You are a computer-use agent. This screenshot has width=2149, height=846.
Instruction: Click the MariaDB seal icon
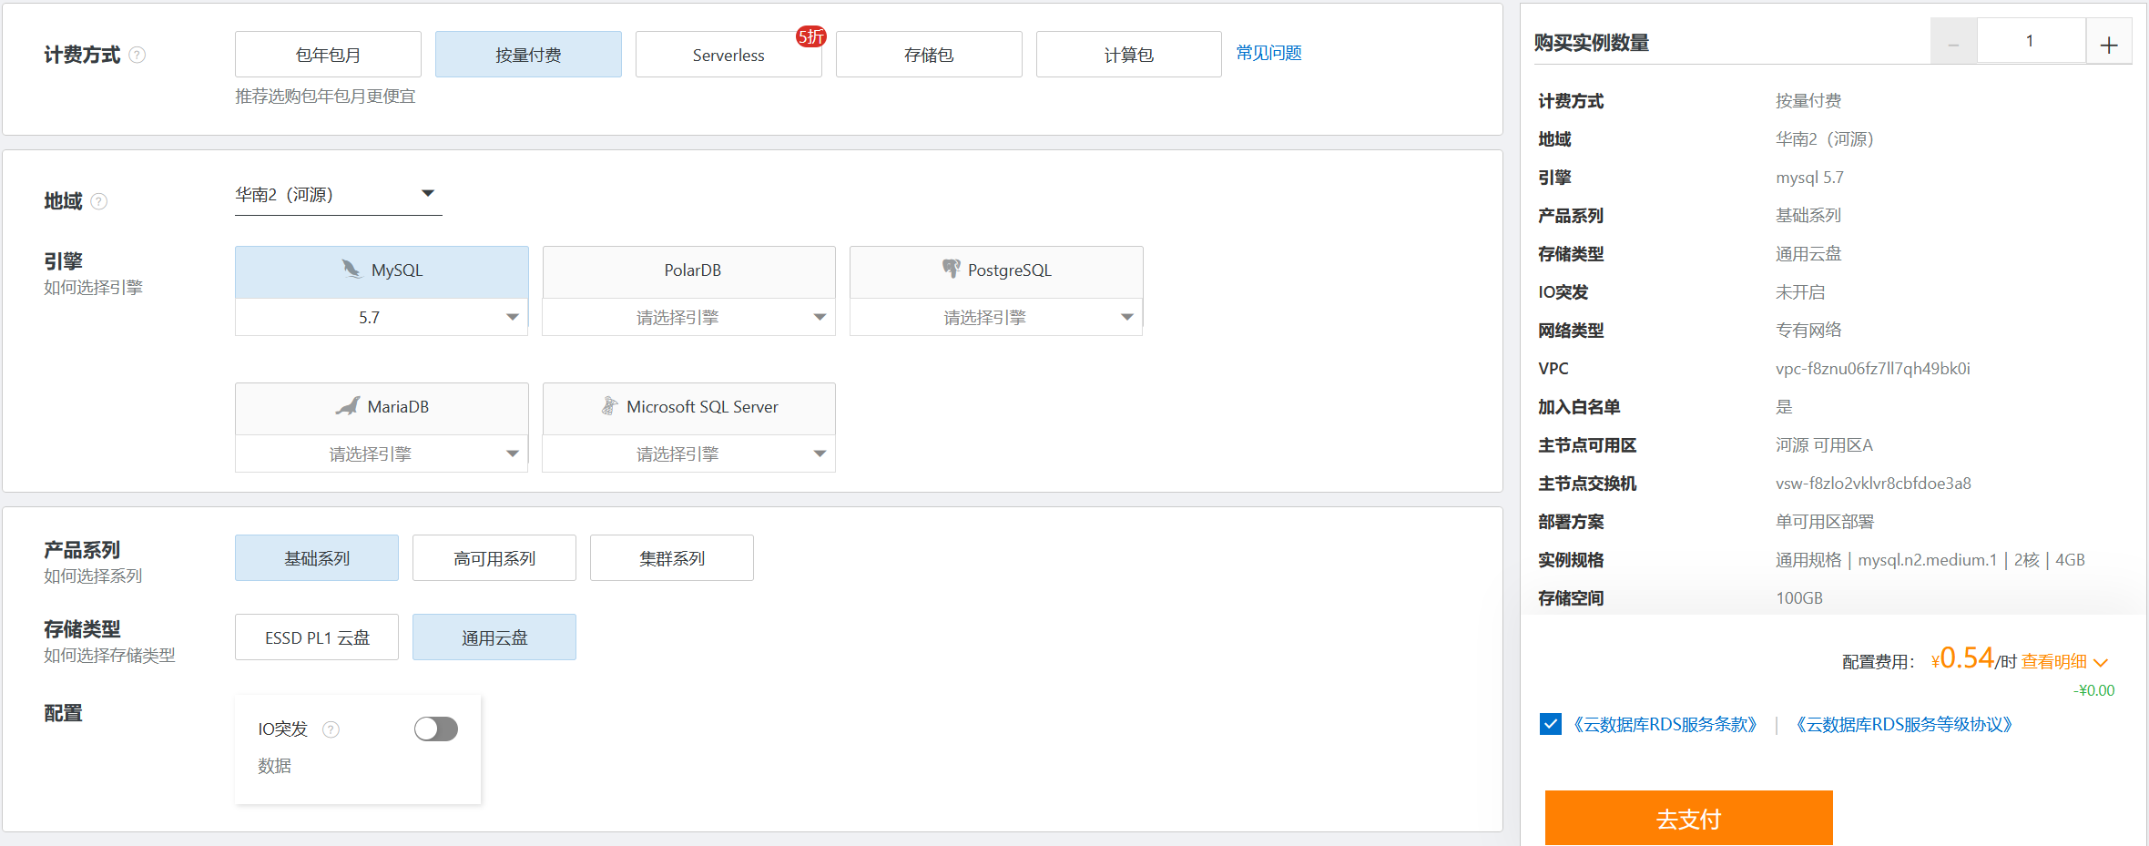348,406
